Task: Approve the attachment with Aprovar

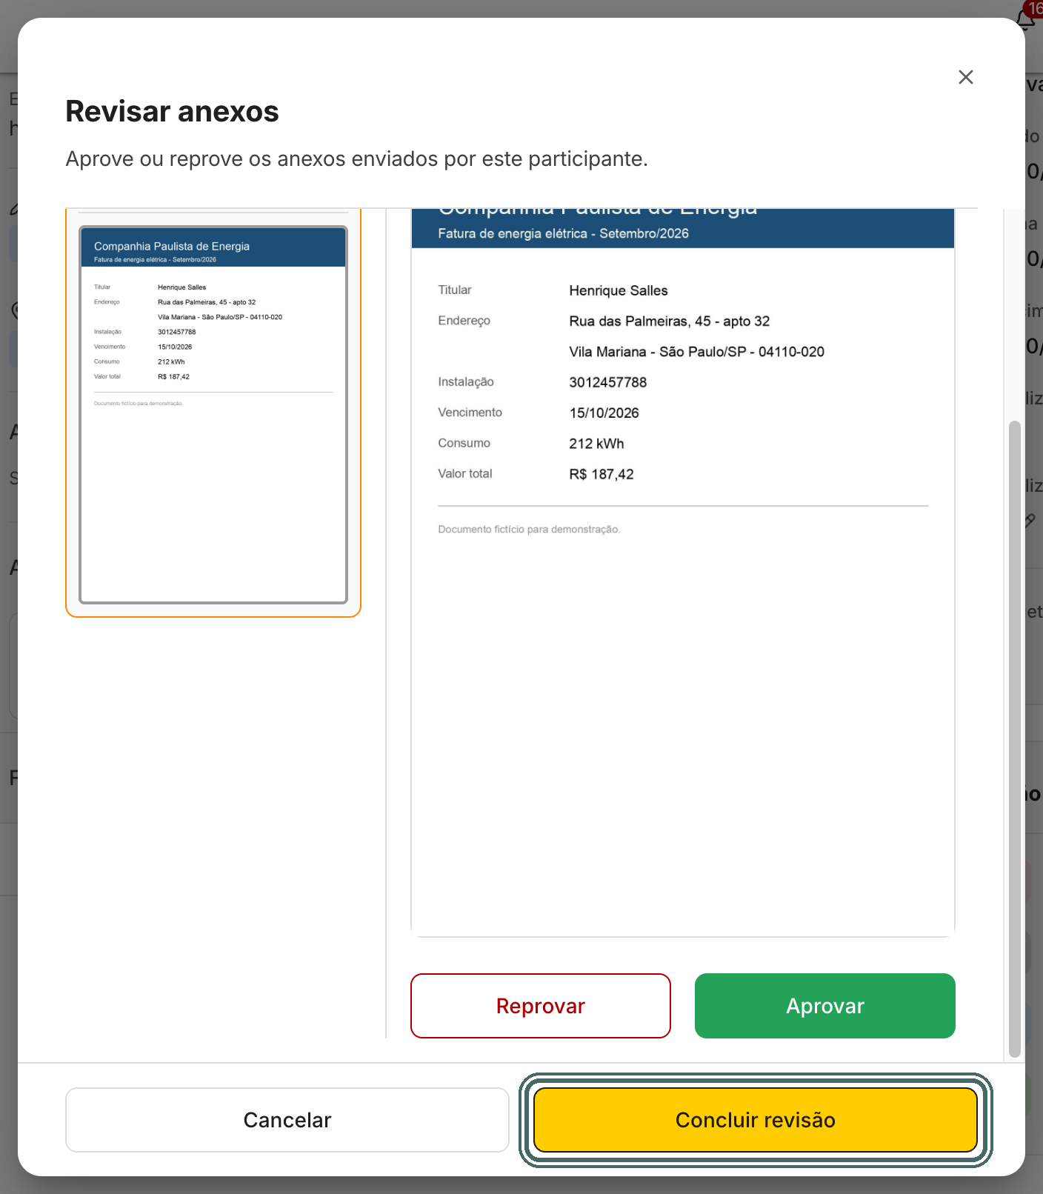Action: coord(825,1006)
